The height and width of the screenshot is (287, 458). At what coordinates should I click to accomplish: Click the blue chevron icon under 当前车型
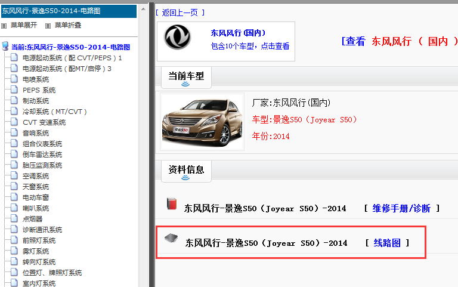point(185,85)
